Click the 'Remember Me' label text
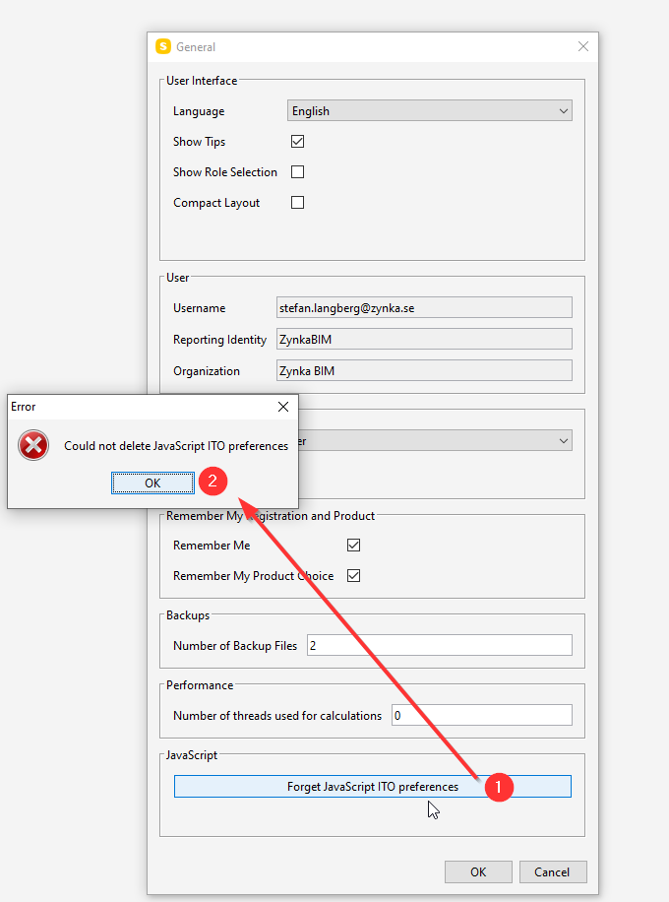The height and width of the screenshot is (902, 669). click(212, 546)
